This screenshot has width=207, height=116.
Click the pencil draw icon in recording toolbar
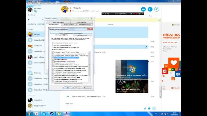[x=131, y=14]
